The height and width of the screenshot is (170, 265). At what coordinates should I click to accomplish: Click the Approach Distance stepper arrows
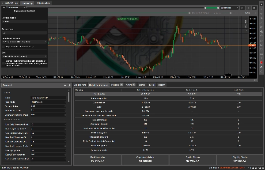[x=65, y=115]
